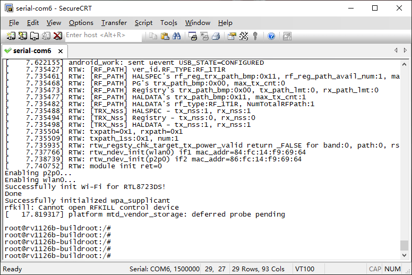Click the rtw_ndev_init(p2p0) log line
This screenshot has height=275, width=412.
pos(153,159)
